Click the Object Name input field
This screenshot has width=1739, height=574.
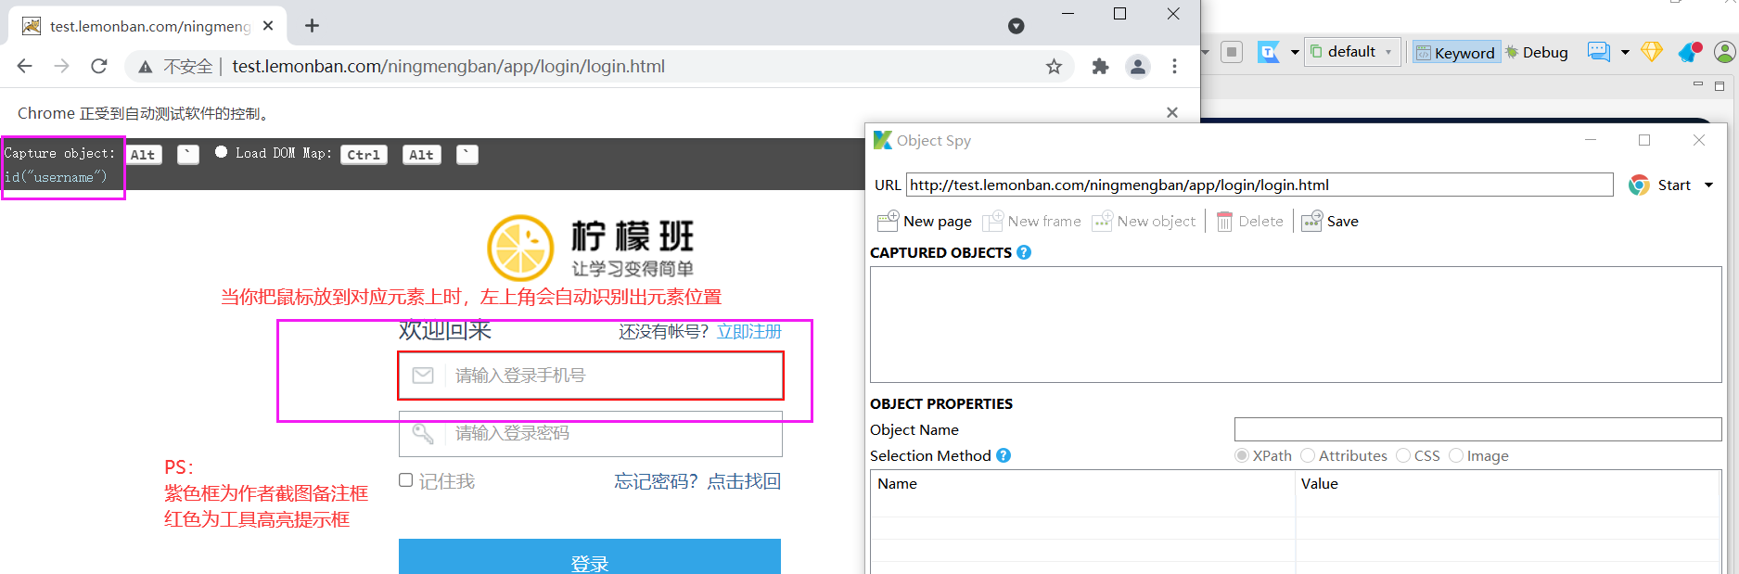click(x=1477, y=429)
